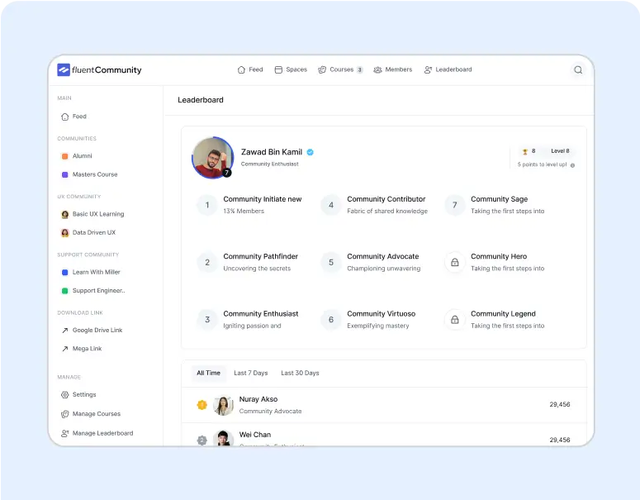Click the trophy points badge

pyautogui.click(x=529, y=151)
